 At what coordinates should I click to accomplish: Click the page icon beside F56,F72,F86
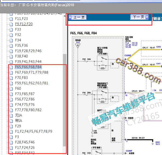pos(11,99)
